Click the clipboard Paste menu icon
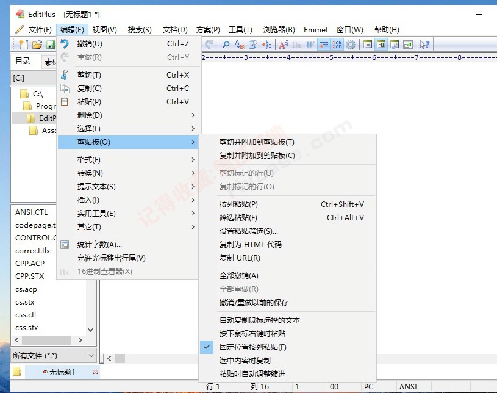 tap(65, 101)
